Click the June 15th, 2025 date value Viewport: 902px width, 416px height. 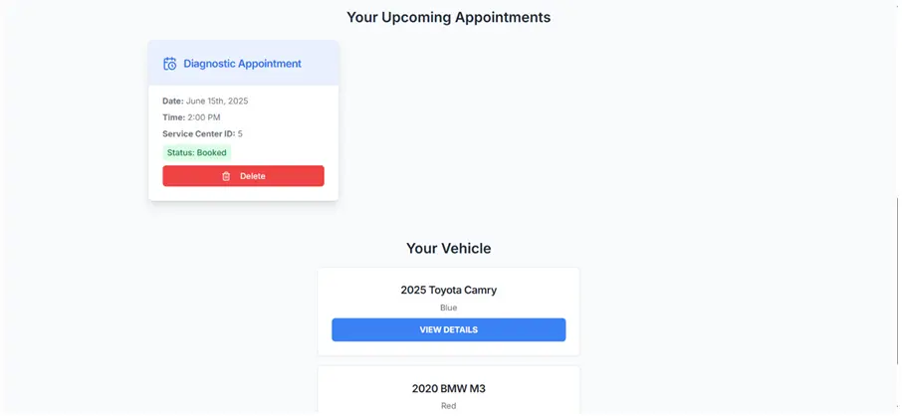(217, 101)
